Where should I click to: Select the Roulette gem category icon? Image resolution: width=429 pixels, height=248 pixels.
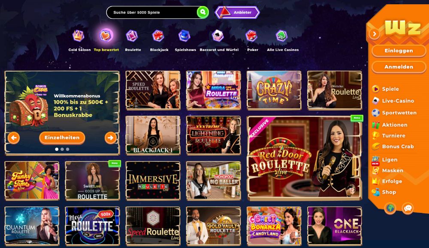[132, 36]
